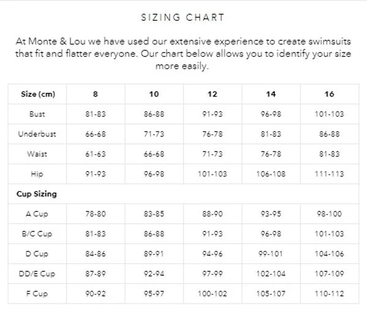Click the size 8 column header
Viewport: 367px width, 317px height.
click(x=95, y=94)
